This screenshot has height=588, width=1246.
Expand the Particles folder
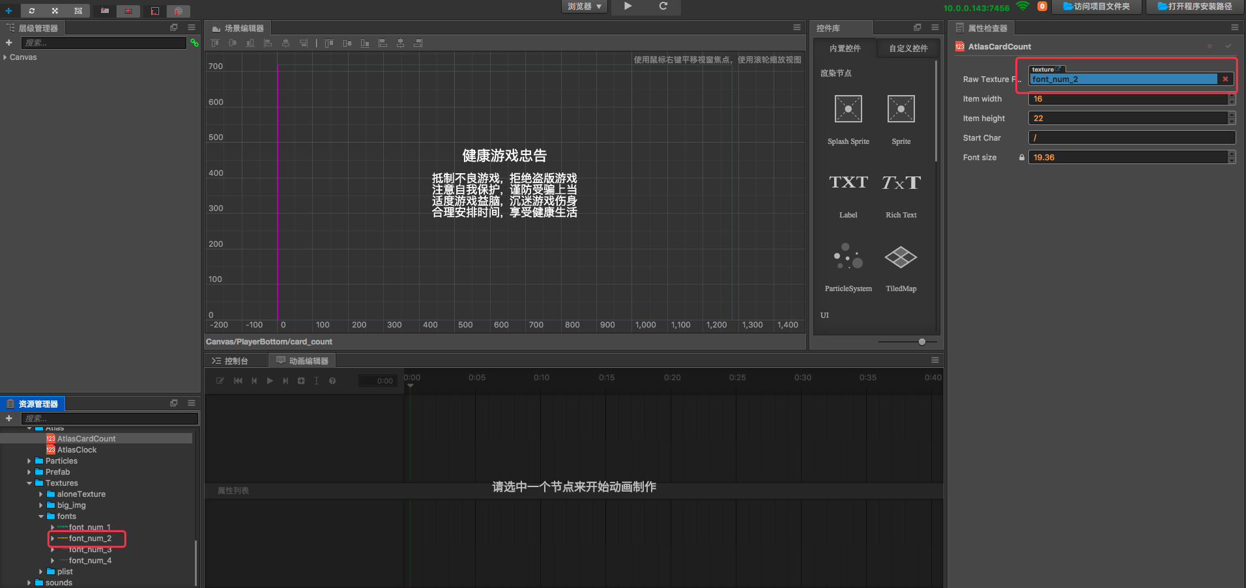29,461
